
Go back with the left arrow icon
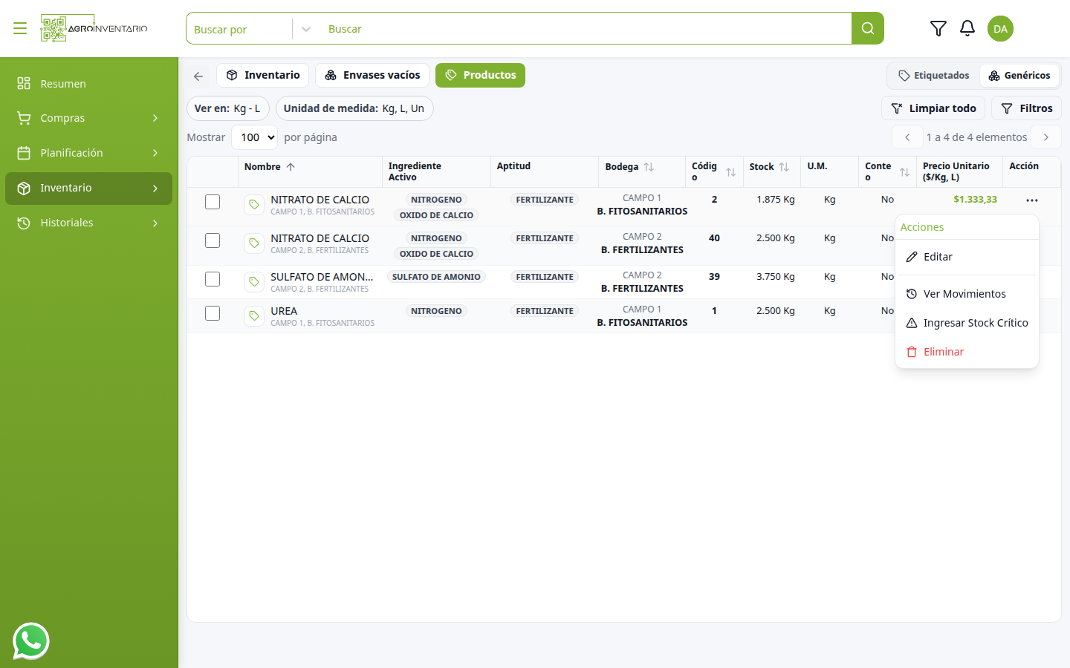tap(198, 76)
